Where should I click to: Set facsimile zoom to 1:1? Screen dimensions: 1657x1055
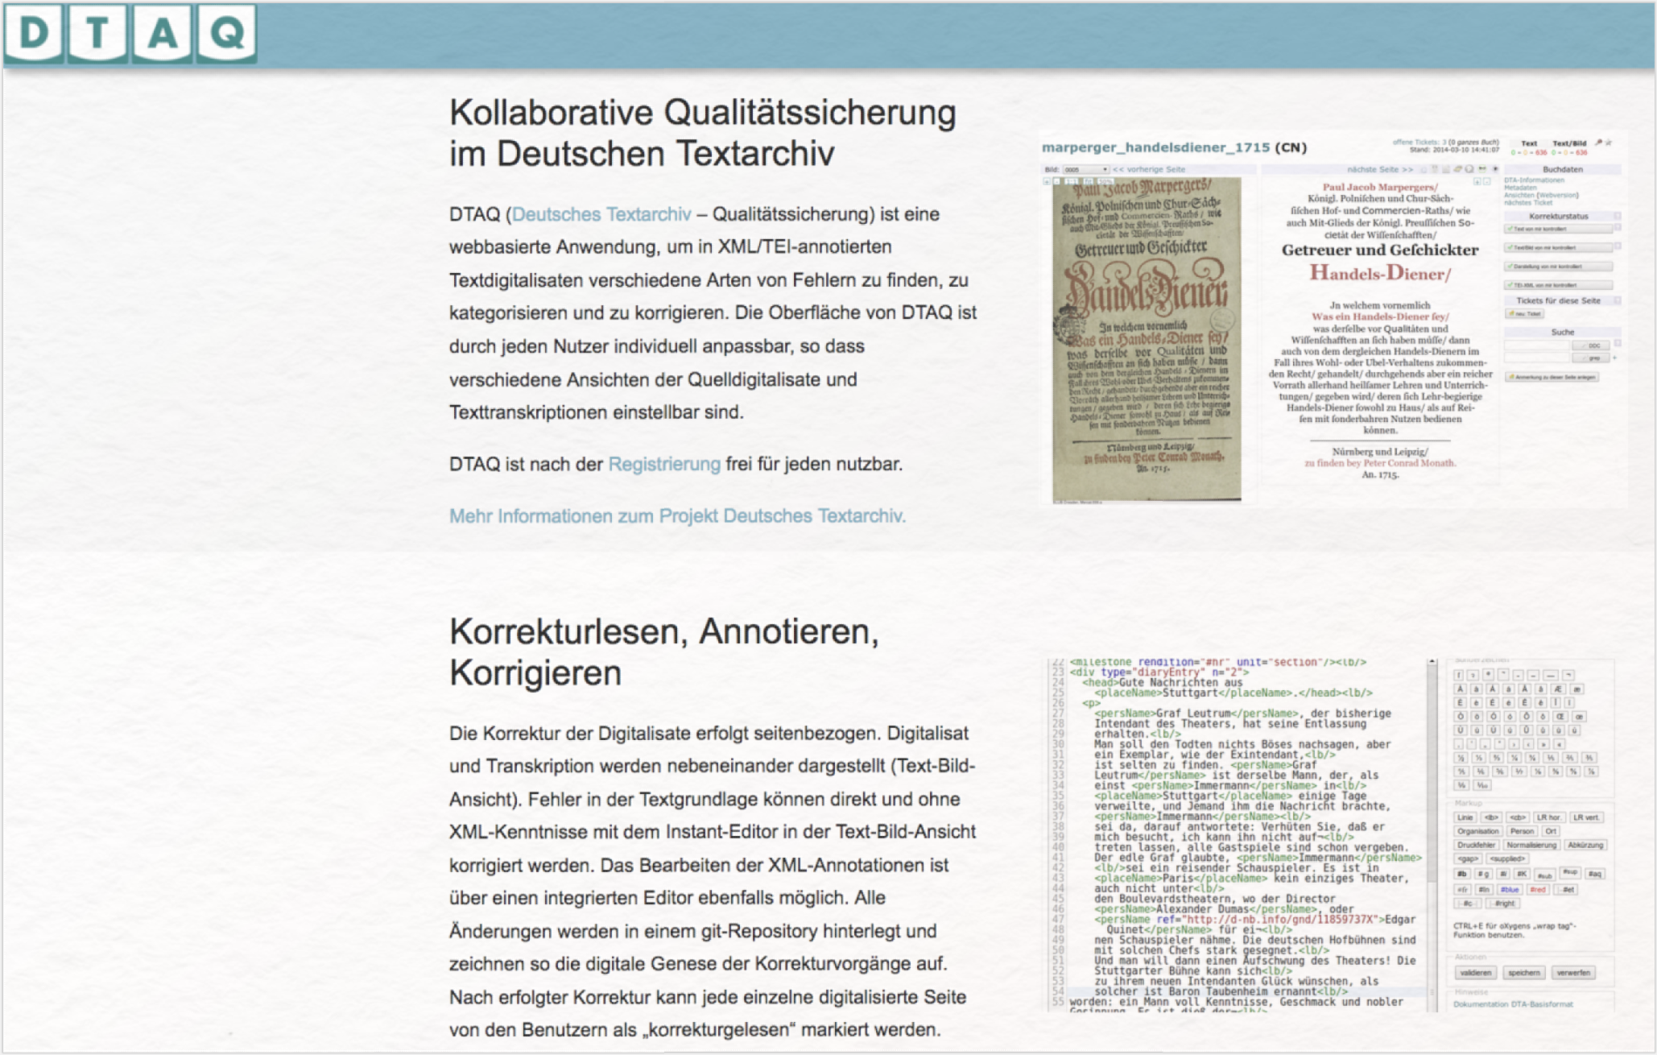click(1071, 181)
